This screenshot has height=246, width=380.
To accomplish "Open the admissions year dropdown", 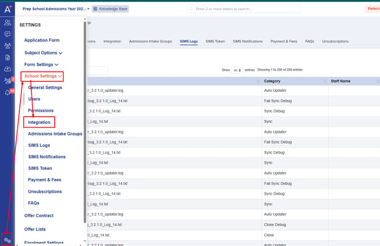I will pos(56,9).
